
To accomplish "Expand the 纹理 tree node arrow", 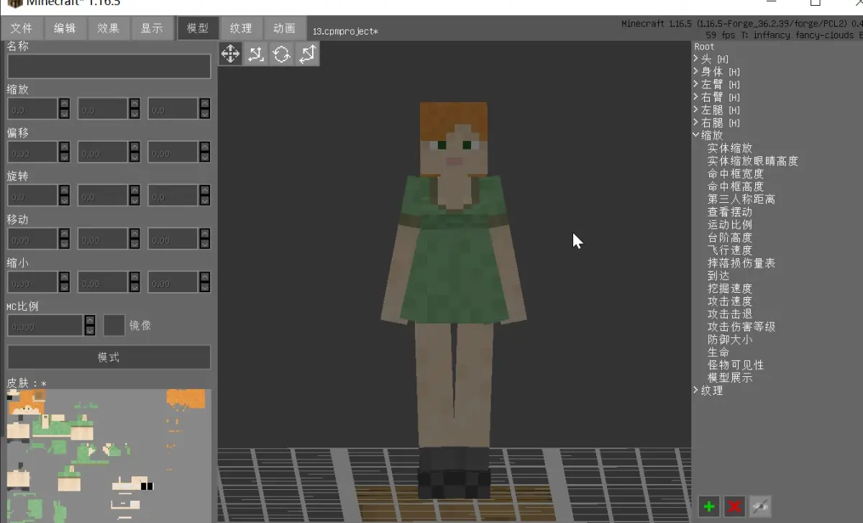I will [x=696, y=391].
